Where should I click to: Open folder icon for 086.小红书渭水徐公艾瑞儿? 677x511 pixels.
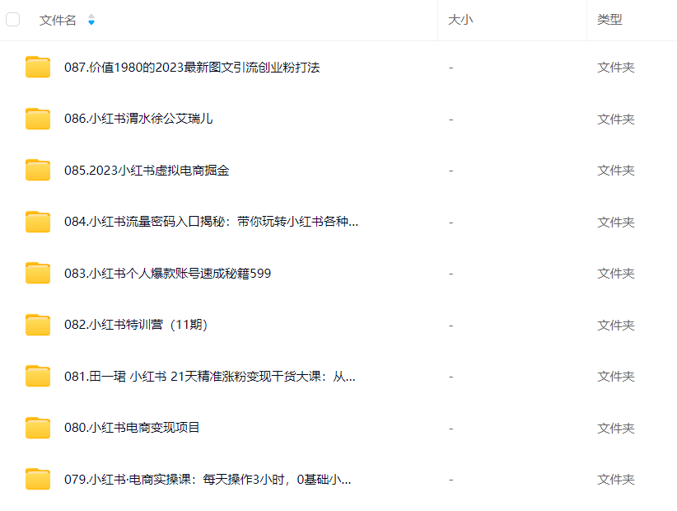38,119
